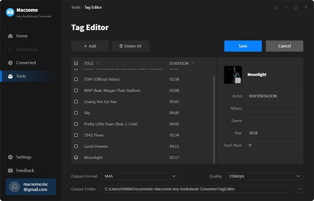Edit the Track Num field
This screenshot has width=314, height=201.
pos(272,145)
